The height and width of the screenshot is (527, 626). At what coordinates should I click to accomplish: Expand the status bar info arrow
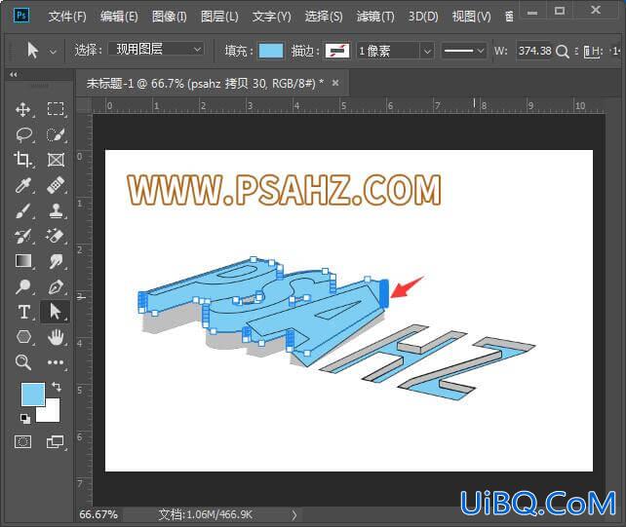294,514
